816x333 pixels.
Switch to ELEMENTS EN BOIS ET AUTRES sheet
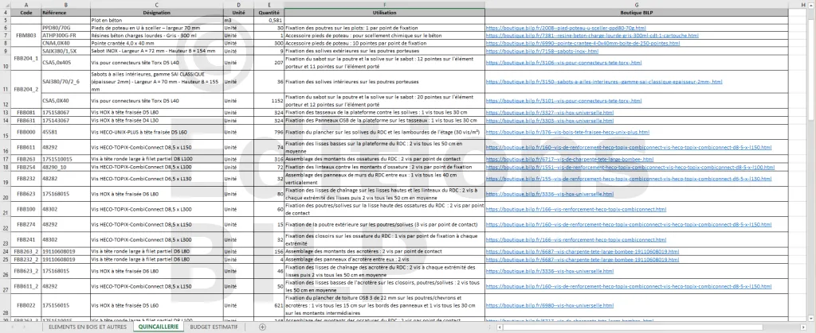(x=86, y=327)
